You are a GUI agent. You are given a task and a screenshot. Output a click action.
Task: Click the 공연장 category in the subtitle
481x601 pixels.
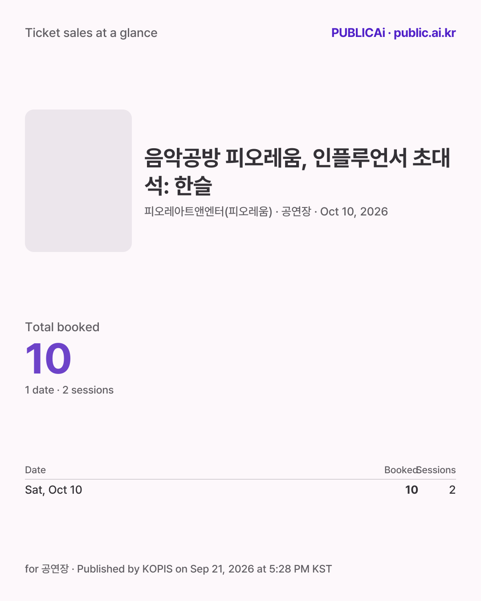coord(296,211)
